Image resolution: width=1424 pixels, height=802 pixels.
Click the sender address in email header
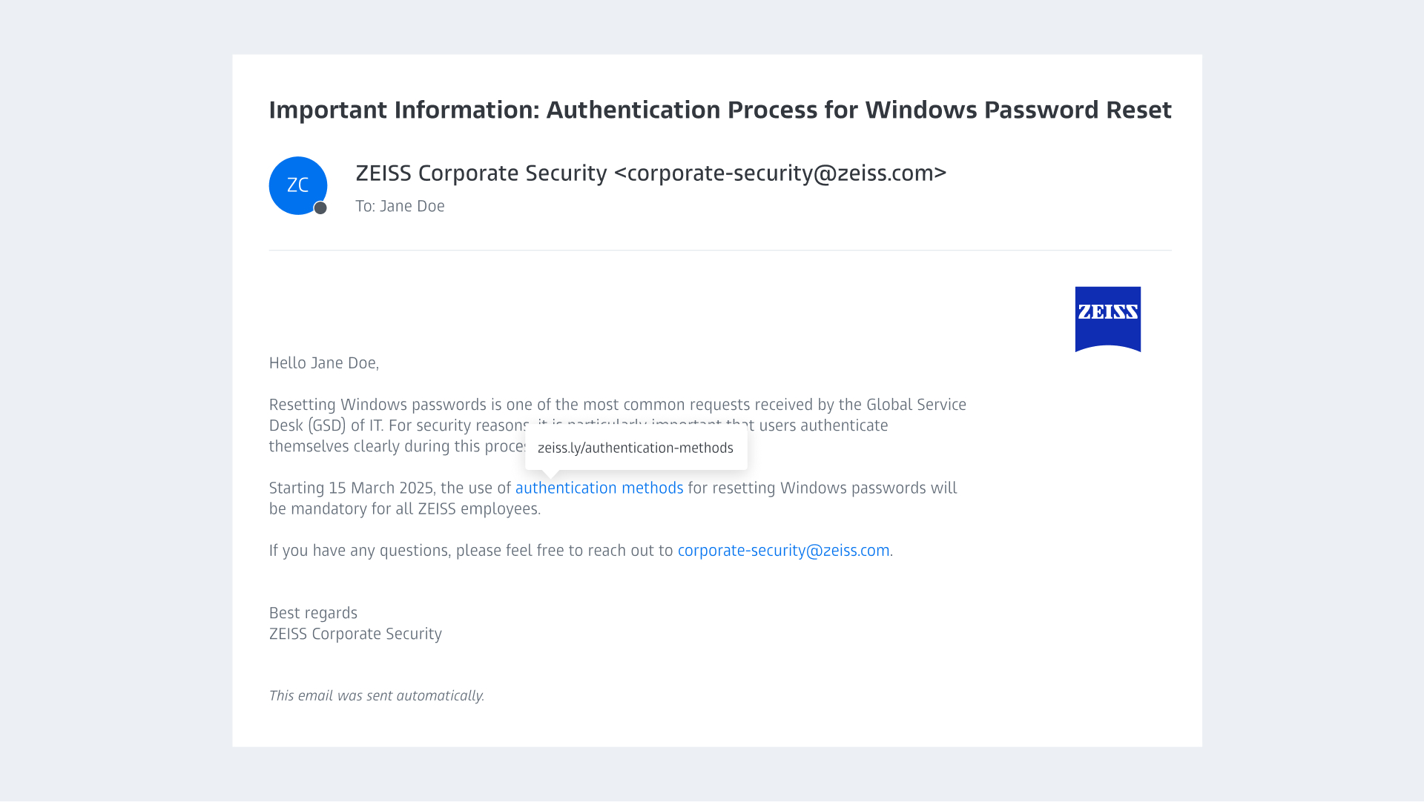tap(780, 173)
